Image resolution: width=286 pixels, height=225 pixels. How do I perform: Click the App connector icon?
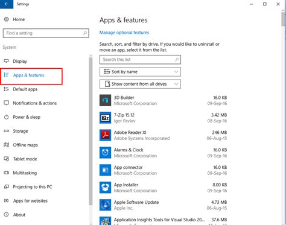105,170
